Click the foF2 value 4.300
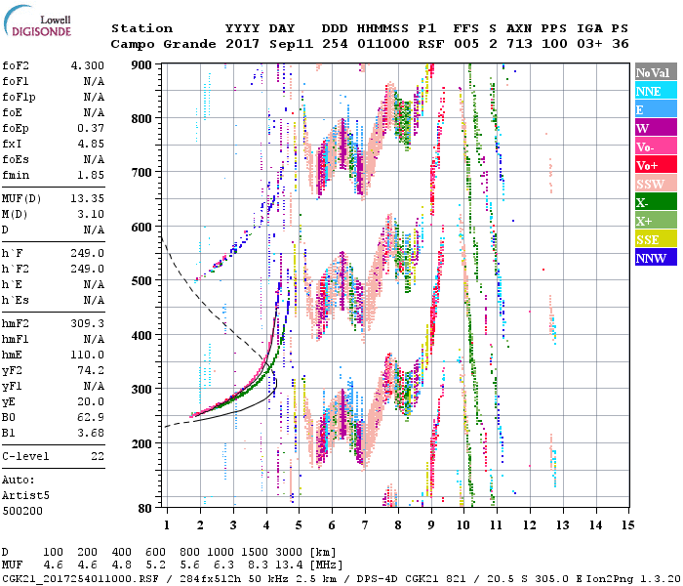Screen dimensions: 683x586 pyautogui.click(x=88, y=65)
